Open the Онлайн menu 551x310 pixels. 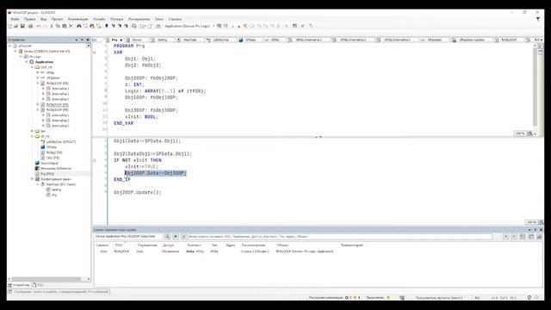pos(99,19)
